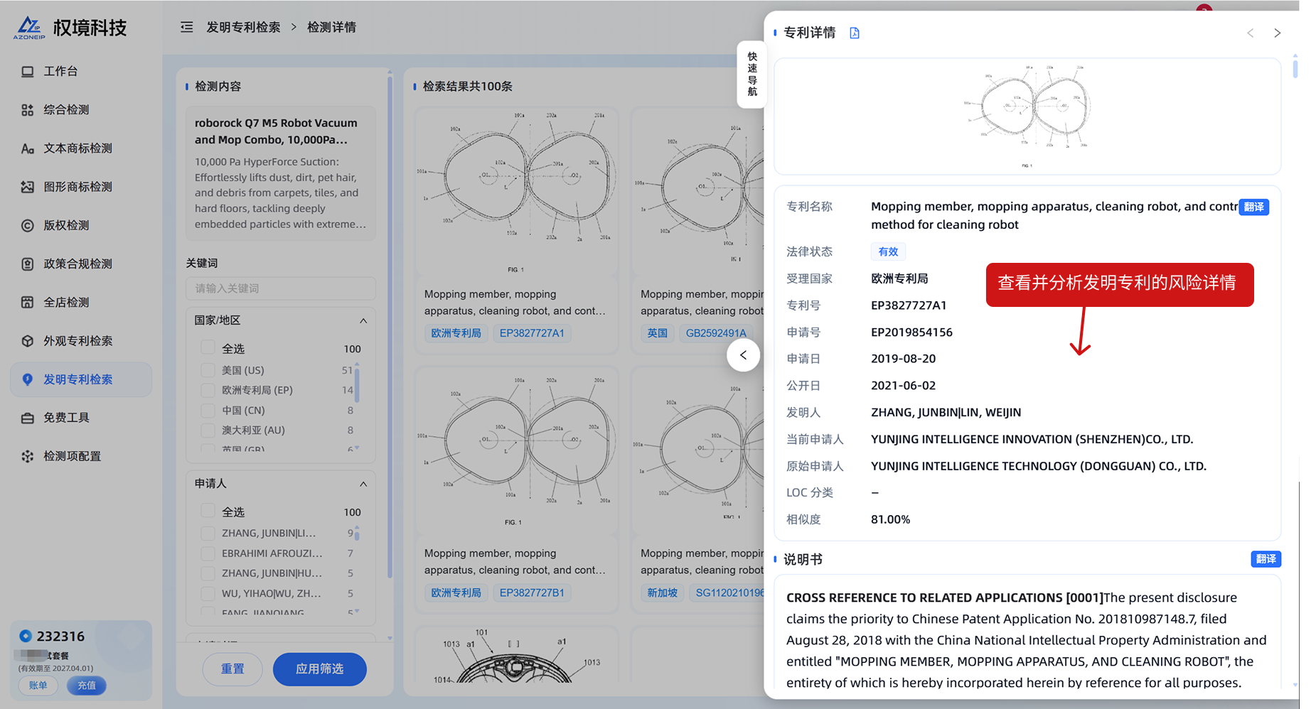The width and height of the screenshot is (1316, 709).
Task: Open the 快速导航 quick navigation tab
Action: coord(752,74)
